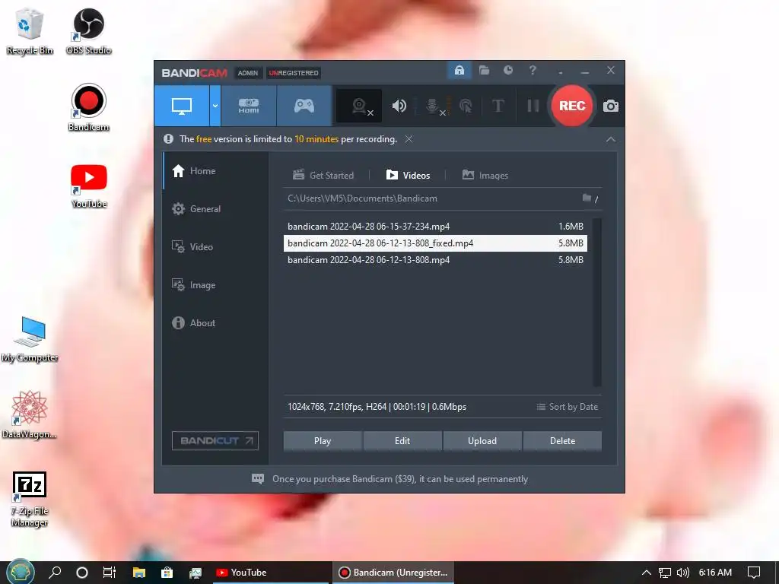
Task: Click the Play button
Action: click(323, 441)
